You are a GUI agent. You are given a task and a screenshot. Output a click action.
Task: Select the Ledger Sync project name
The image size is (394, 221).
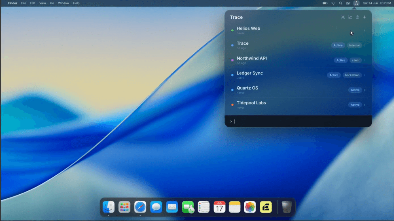click(250, 73)
